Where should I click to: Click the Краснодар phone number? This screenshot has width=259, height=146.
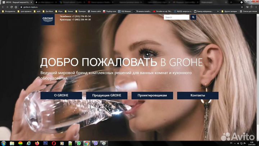tap(81, 19)
